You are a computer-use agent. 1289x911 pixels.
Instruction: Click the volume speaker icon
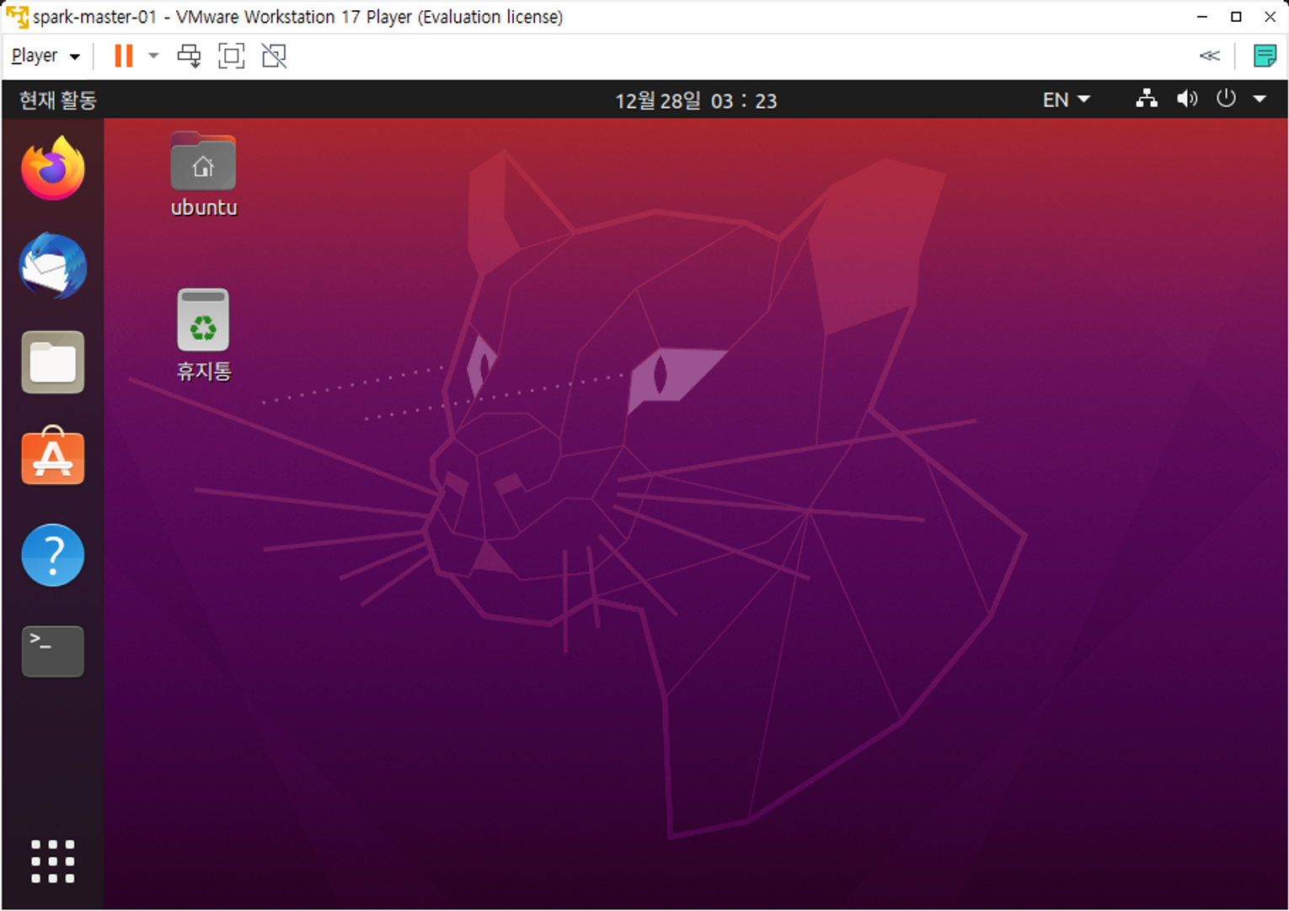1186,99
